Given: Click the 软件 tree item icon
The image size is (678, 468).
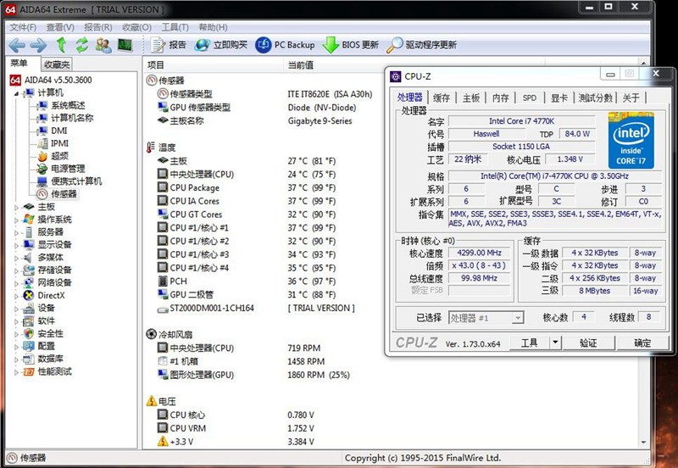Looking at the screenshot, I should [29, 321].
